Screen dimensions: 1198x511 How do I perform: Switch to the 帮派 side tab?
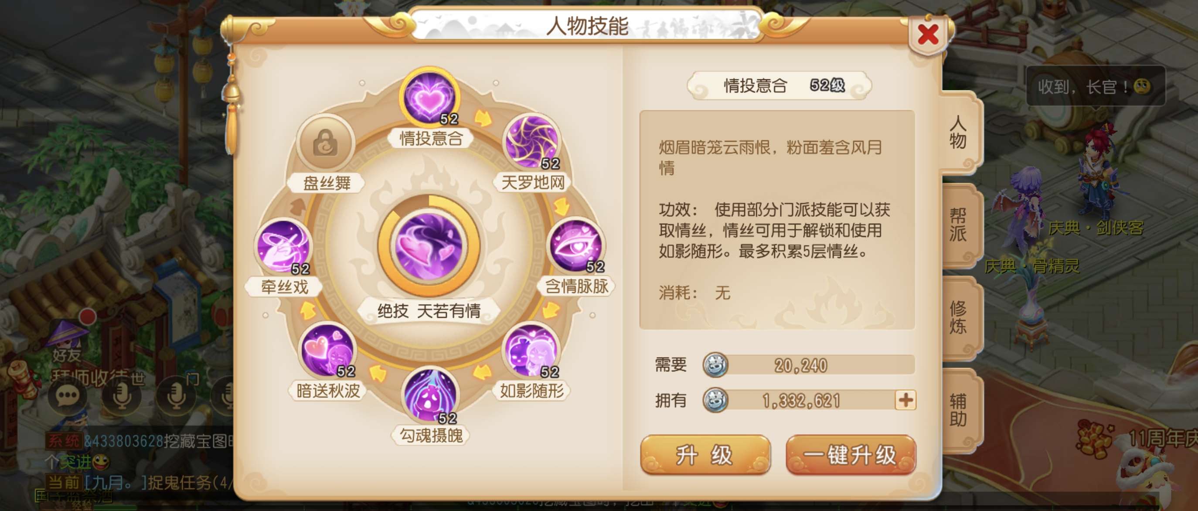(x=960, y=225)
